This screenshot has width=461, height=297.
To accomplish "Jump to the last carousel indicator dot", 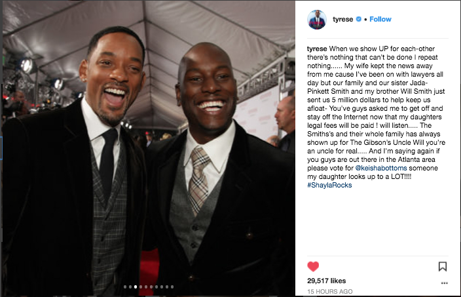I will [x=172, y=287].
